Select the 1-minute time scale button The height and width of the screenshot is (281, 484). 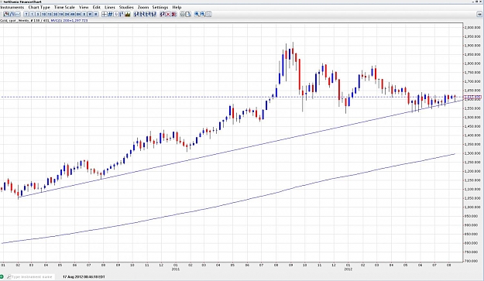tap(32, 14)
